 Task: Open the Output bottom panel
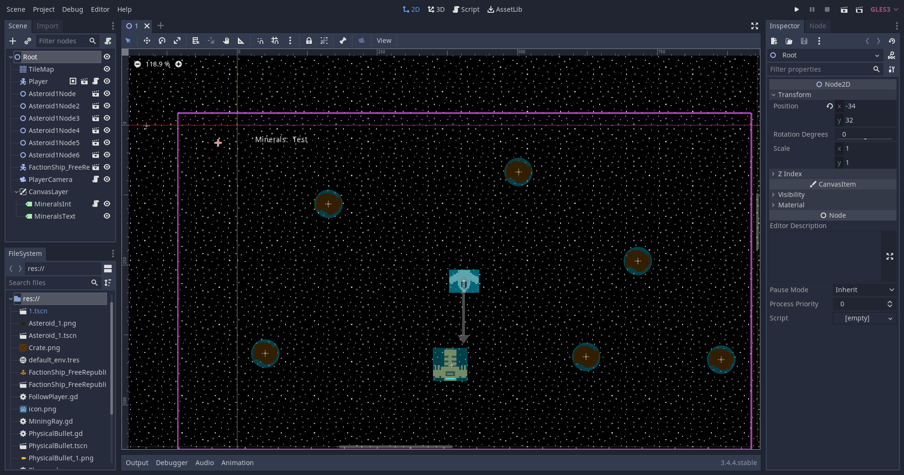tap(137, 463)
